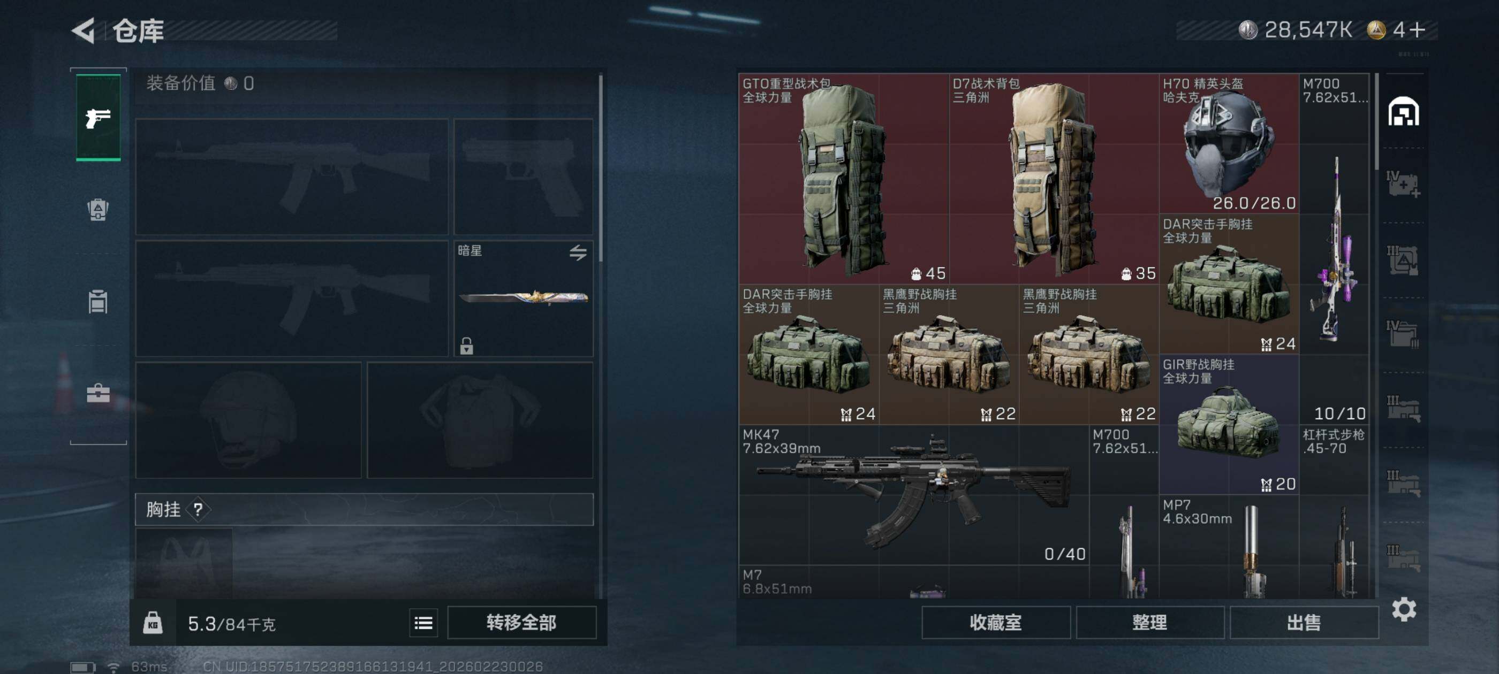
Task: Open the 收藏室 collection room
Action: [x=996, y=623]
